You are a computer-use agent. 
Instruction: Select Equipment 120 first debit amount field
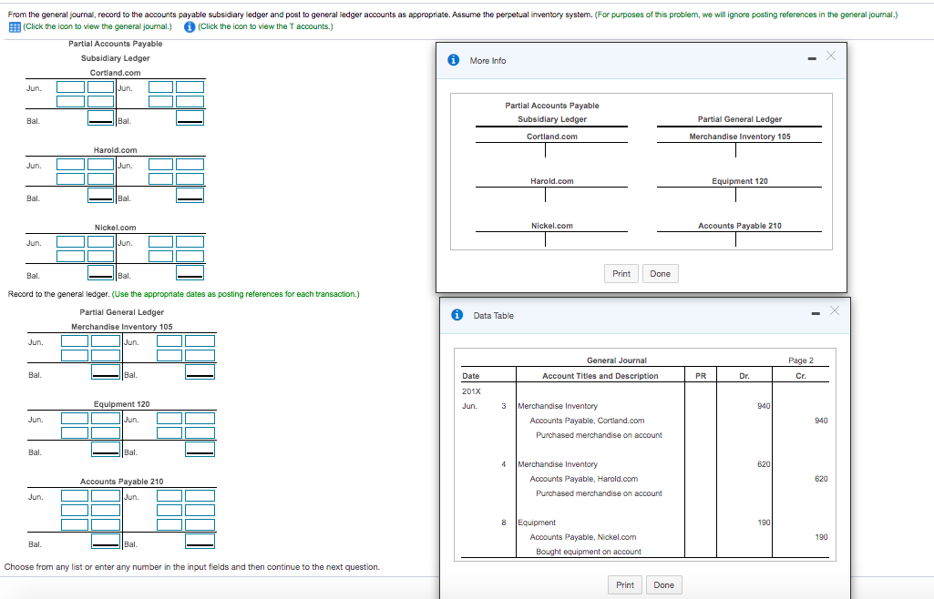(x=106, y=418)
